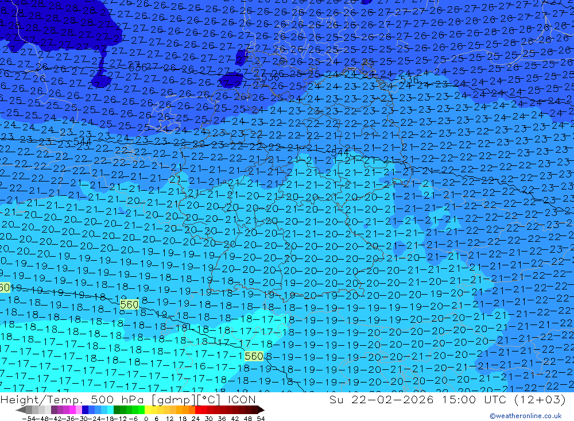Click the '-30' legend scale value
The image size is (574, 421).
(x=82, y=419)
